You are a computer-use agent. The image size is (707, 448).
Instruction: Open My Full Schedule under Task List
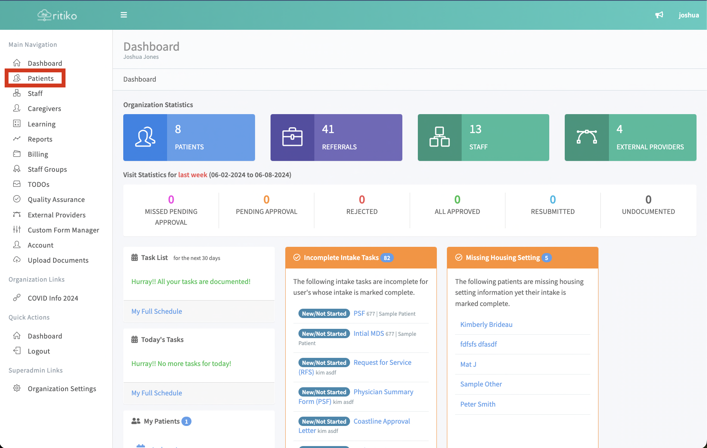click(x=157, y=311)
